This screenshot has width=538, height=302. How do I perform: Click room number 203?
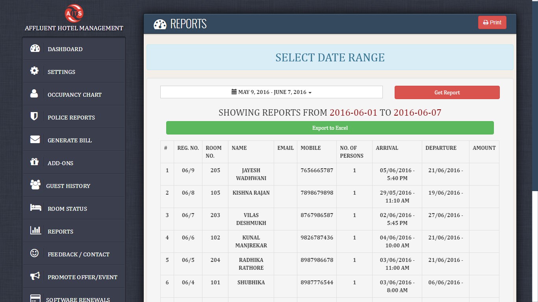215,215
